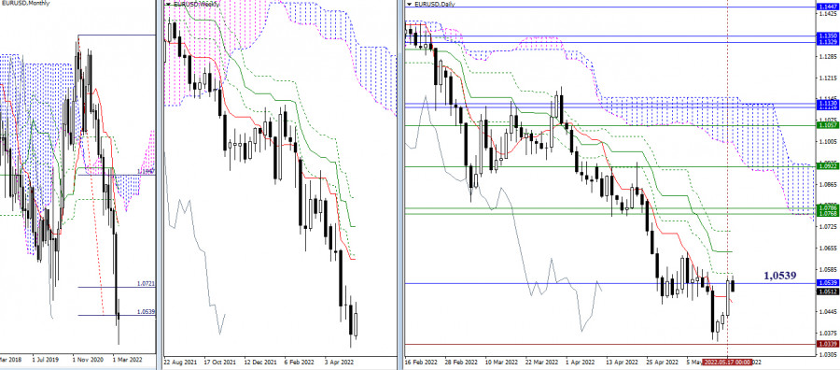
Task: Click the EURUSD,Daily chart title arrow
Action: (x=410, y=4)
